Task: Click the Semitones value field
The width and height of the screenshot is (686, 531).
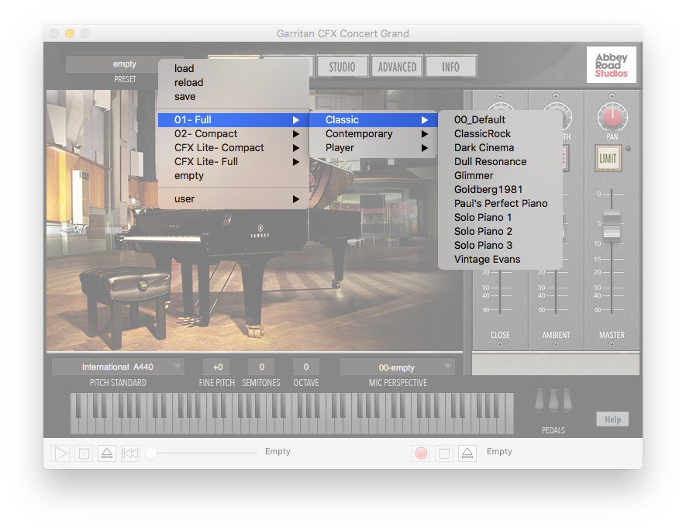Action: 262,367
